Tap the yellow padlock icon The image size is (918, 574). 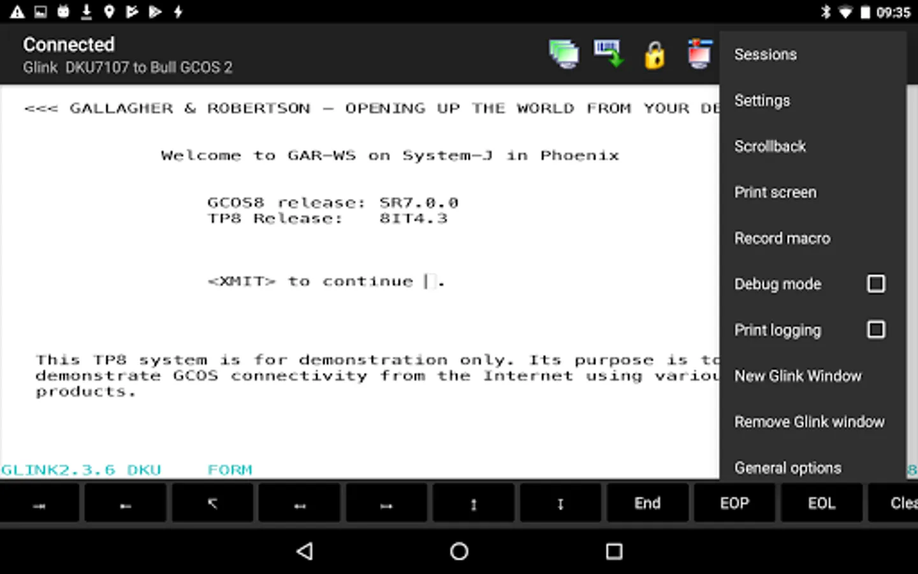[x=654, y=55]
